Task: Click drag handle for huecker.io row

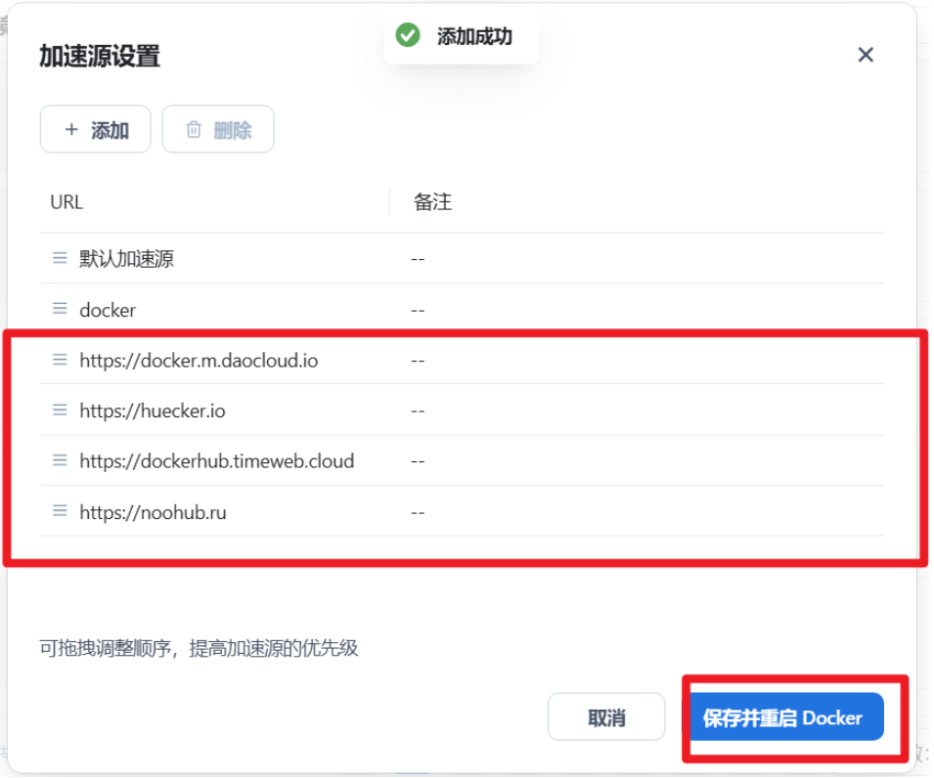Action: 60,411
